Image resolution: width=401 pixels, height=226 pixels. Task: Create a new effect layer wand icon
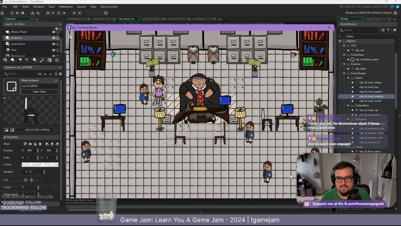coord(42,60)
